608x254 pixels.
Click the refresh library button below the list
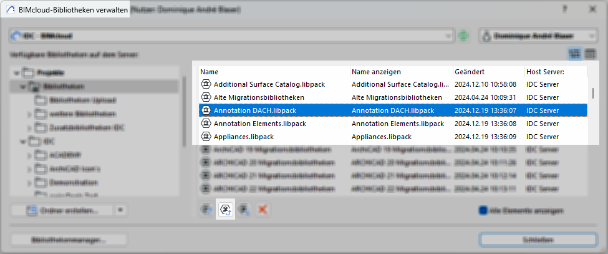coord(226,210)
